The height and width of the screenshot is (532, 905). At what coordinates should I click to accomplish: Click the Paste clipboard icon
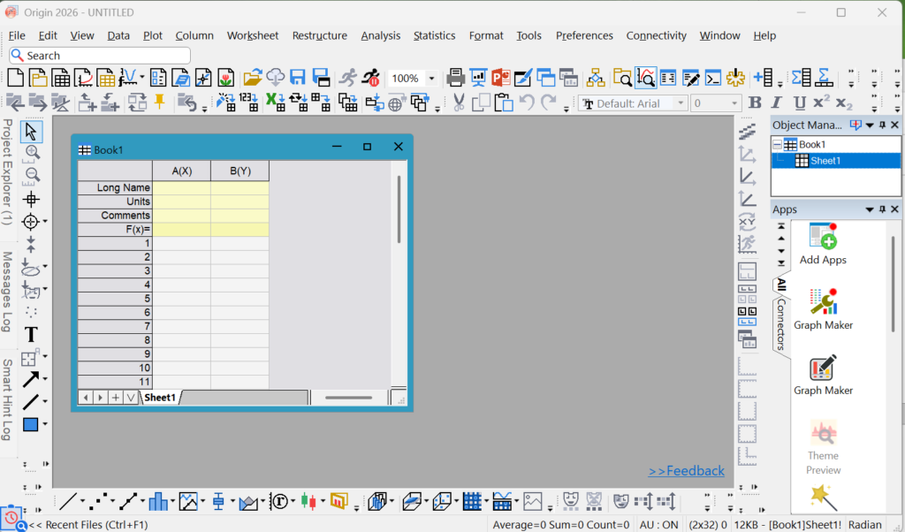click(x=503, y=103)
